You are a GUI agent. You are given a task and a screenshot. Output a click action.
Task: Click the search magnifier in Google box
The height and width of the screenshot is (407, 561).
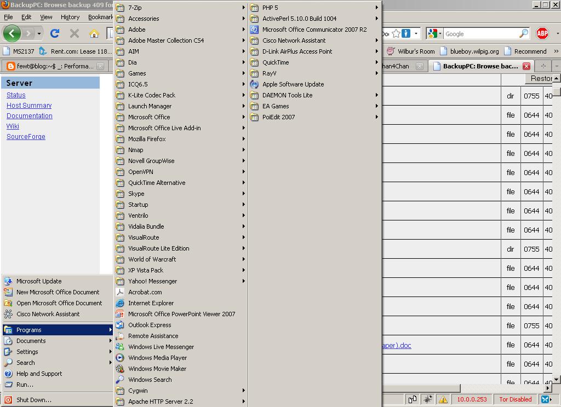tap(523, 33)
